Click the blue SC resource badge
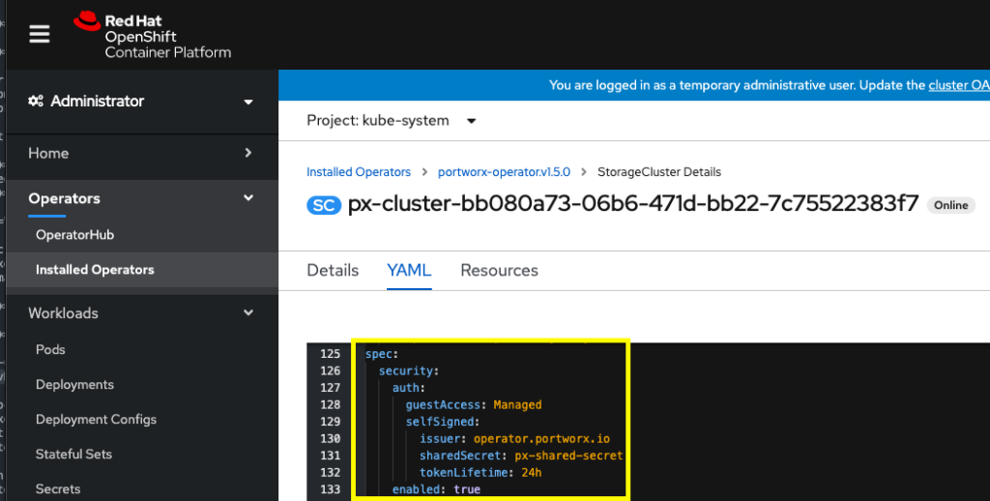Viewport: 990px width, 501px height. 324,205
